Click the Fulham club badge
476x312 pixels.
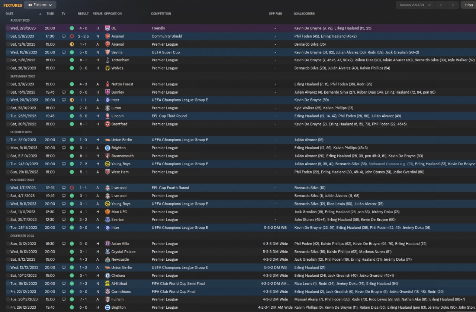click(x=107, y=299)
